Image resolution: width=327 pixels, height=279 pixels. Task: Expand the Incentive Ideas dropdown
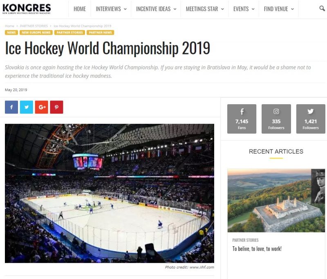(x=156, y=9)
